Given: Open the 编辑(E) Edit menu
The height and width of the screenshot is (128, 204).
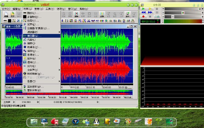Looking at the screenshot, I should pyautogui.click(x=17, y=9).
